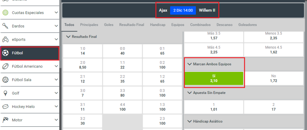Viewport: 307px width, 130px height.
Task: Click the Willem II team name
Action: click(207, 10)
